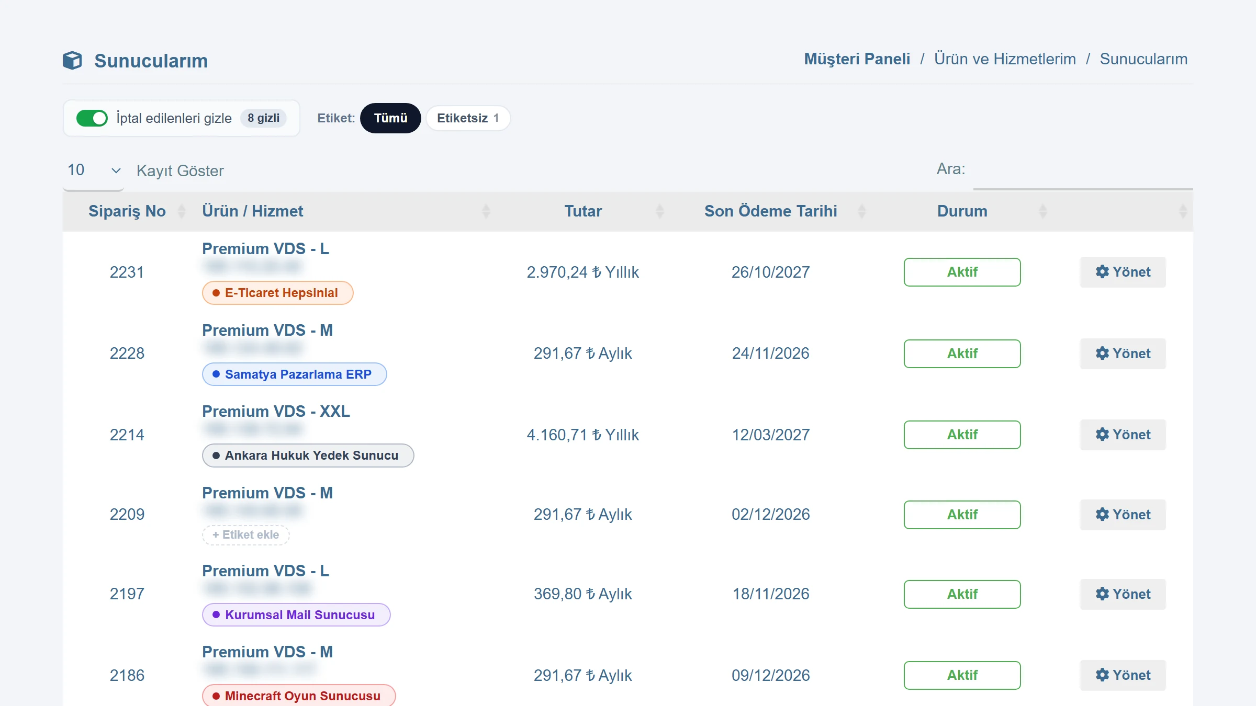Sort by Ürün / Hizmet column arrows
1256x706 pixels.
click(x=486, y=211)
